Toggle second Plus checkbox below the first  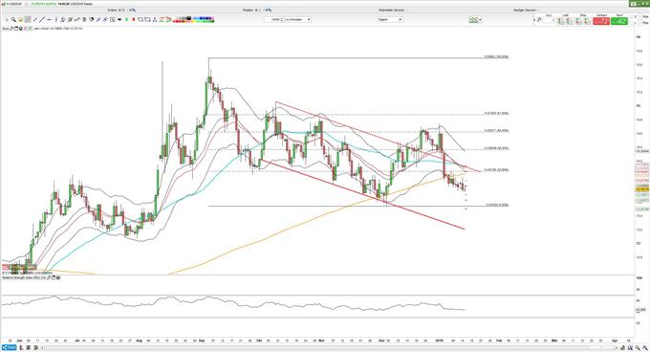640,22
